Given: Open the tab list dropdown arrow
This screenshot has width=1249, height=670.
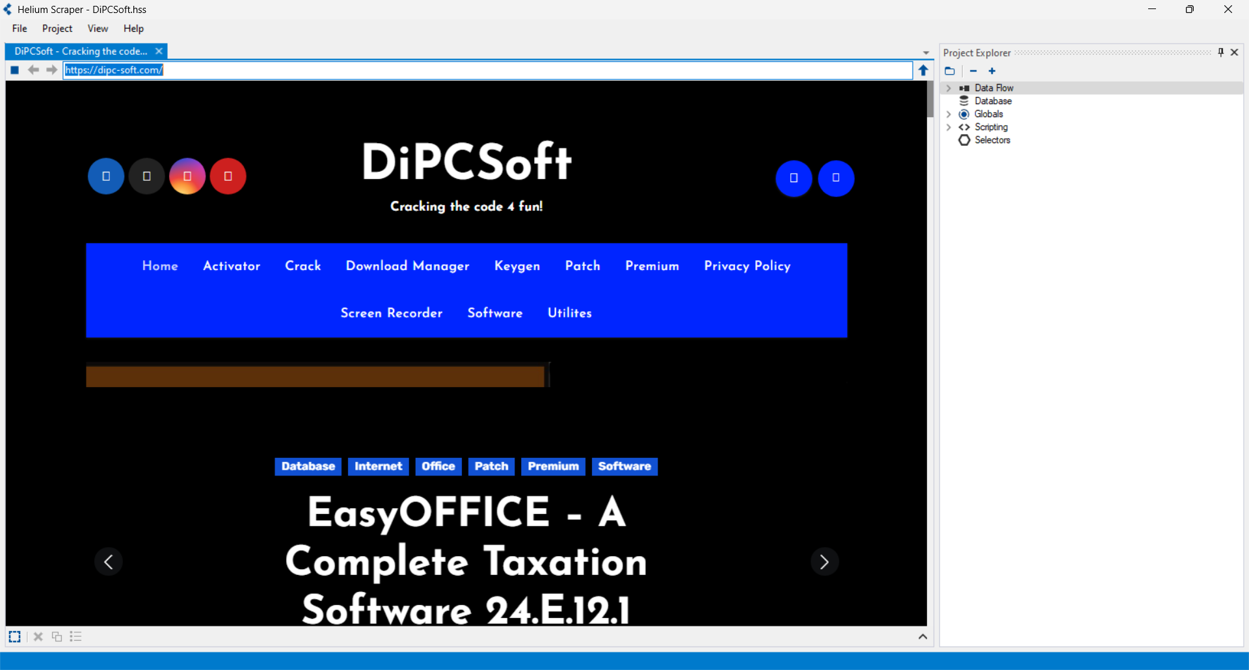Looking at the screenshot, I should [x=926, y=53].
